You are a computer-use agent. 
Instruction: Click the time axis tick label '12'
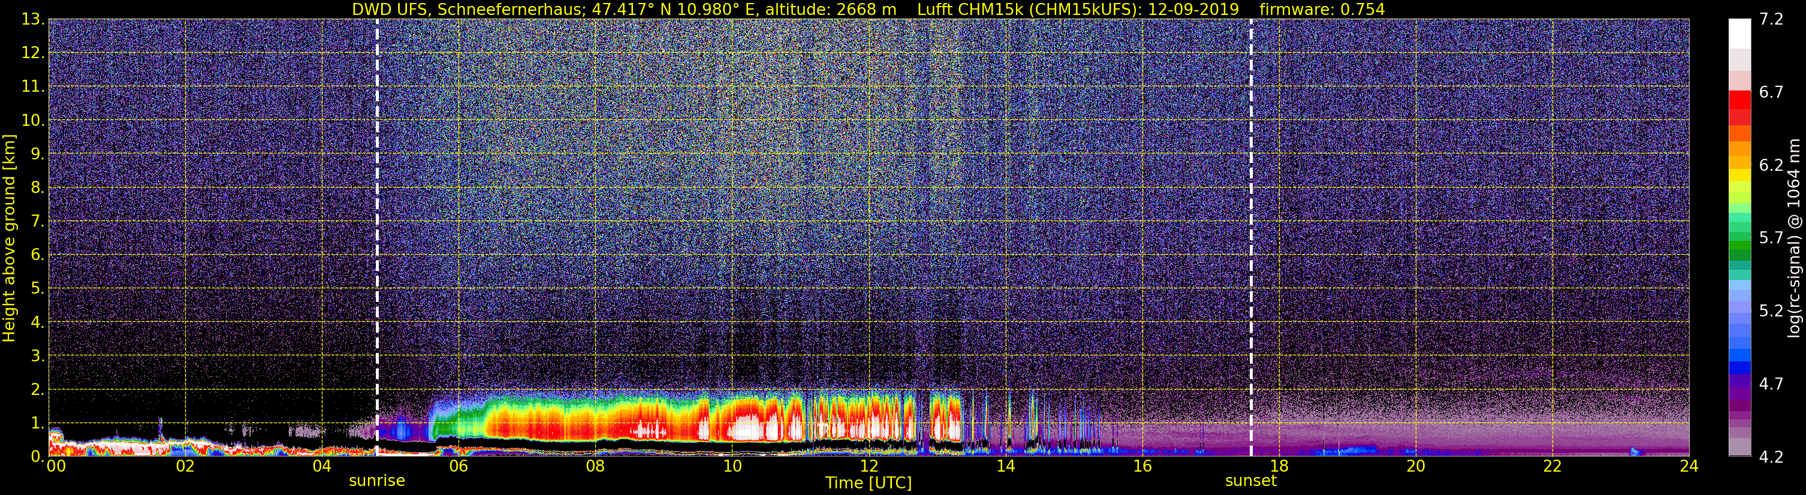[x=869, y=466]
